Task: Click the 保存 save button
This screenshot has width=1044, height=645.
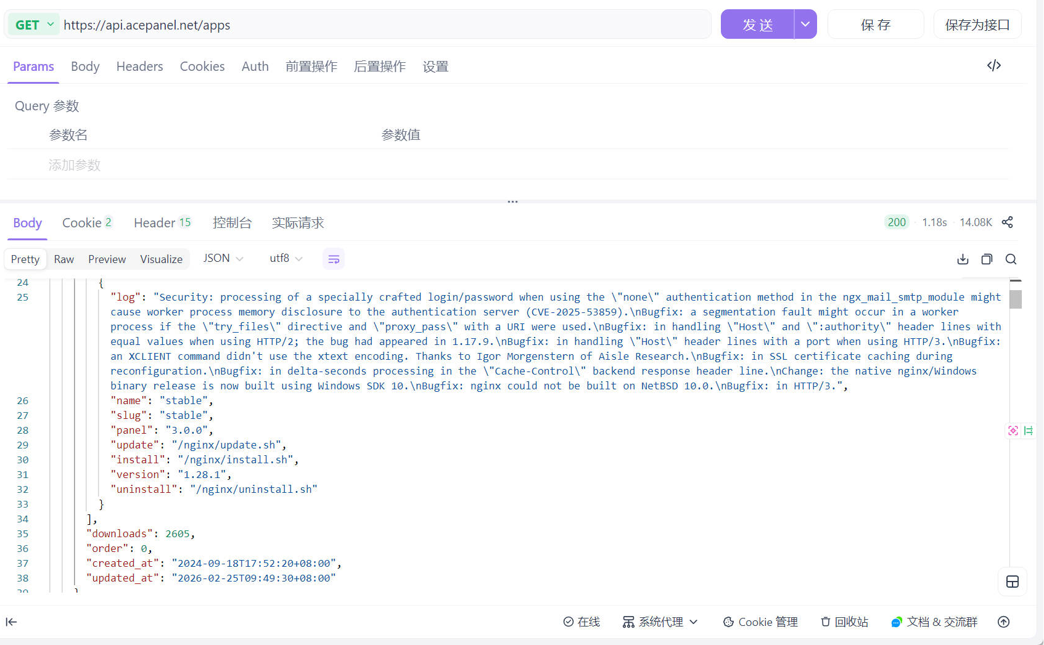Action: pyautogui.click(x=876, y=25)
